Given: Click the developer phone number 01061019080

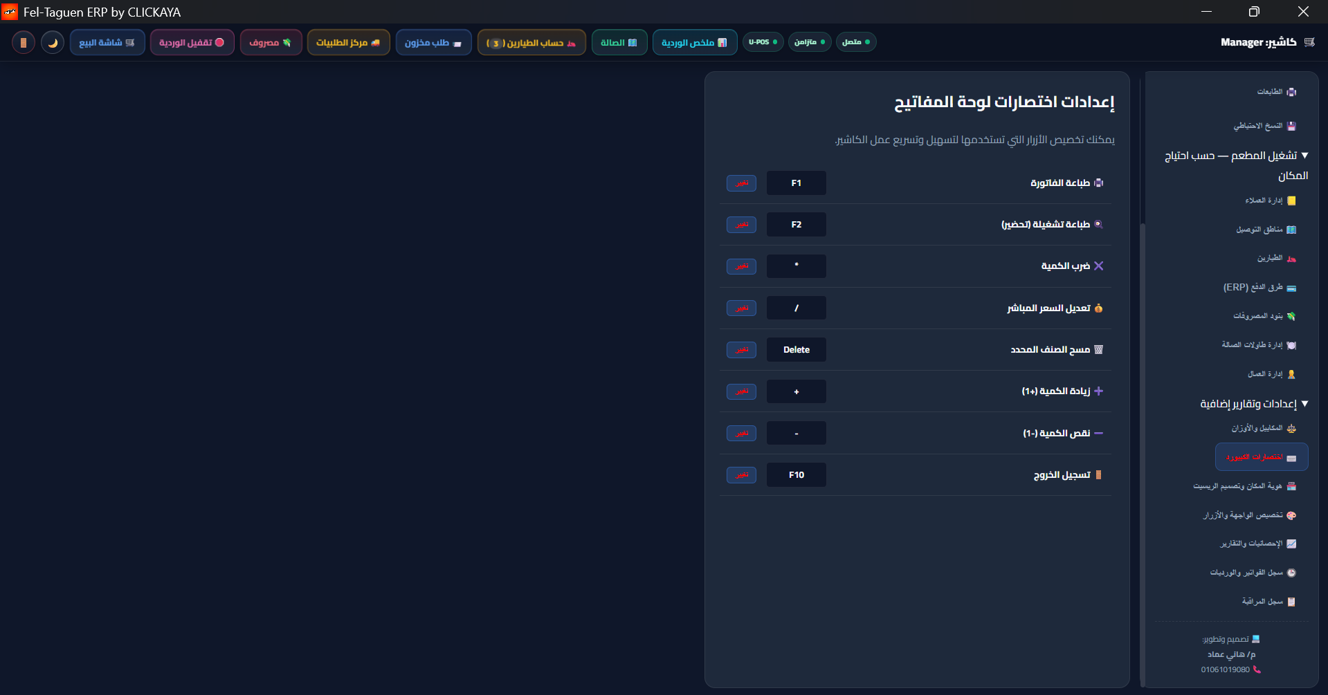Looking at the screenshot, I should click(1226, 669).
